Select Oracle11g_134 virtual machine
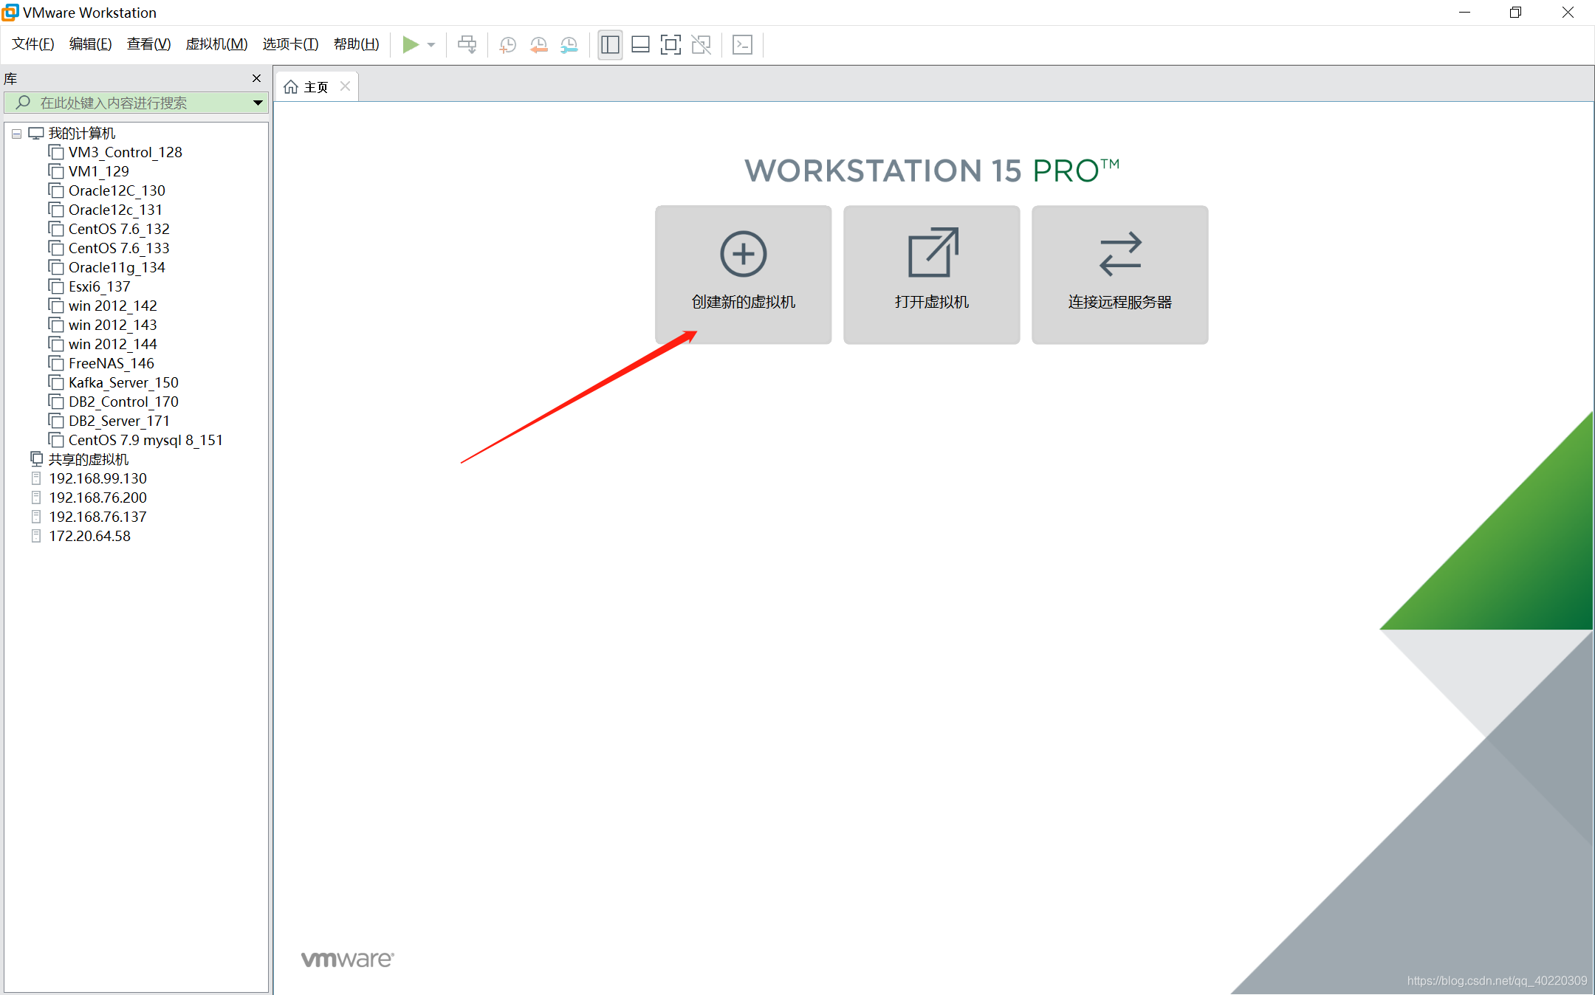 (117, 267)
